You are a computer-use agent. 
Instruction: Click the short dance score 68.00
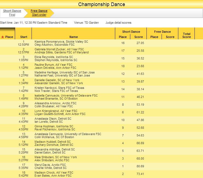[140, 158]
